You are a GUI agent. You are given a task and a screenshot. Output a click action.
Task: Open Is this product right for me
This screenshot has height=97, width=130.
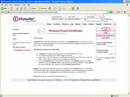(21, 34)
